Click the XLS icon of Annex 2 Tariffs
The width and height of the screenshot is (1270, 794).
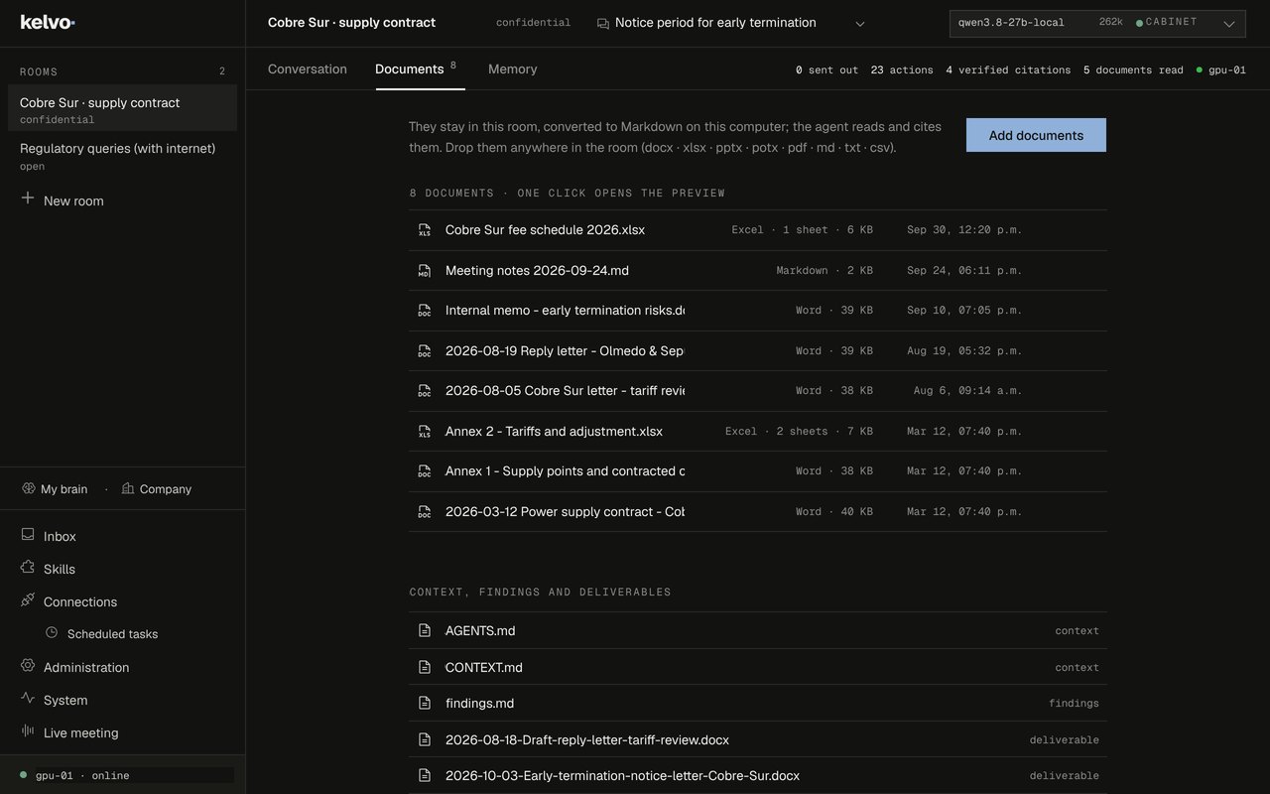(425, 432)
